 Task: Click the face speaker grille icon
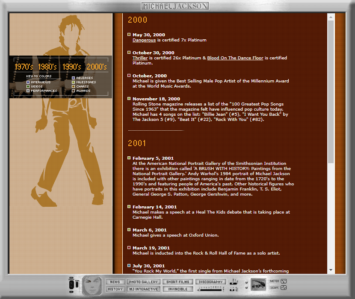tap(92, 285)
